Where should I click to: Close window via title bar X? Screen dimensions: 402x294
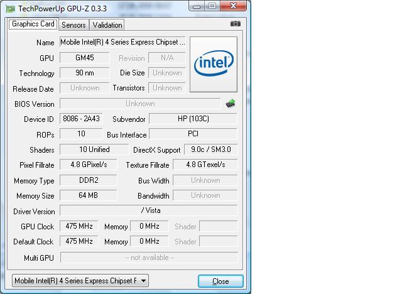click(x=233, y=6)
